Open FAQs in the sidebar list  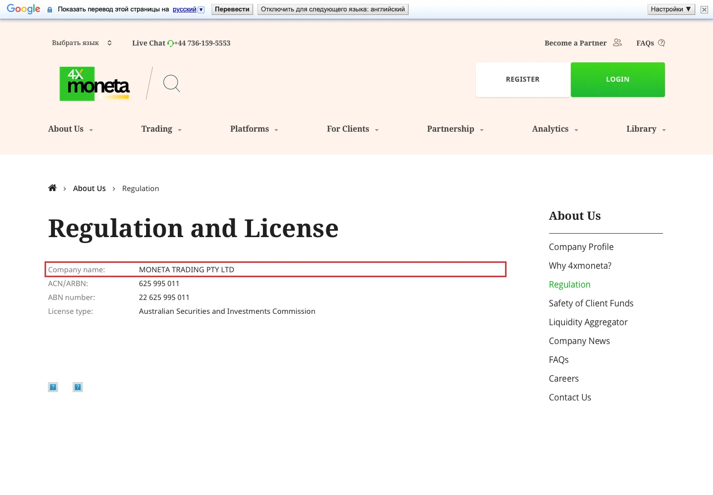(x=559, y=359)
